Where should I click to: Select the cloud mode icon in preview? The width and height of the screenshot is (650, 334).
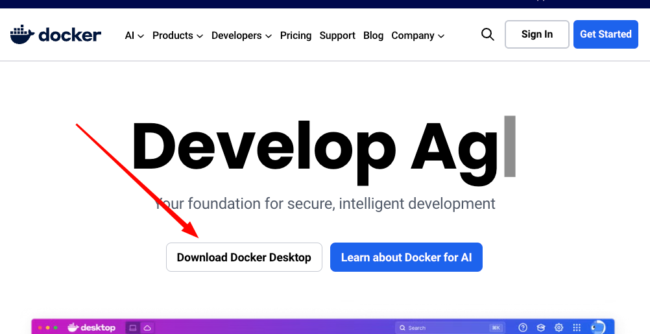click(x=147, y=328)
